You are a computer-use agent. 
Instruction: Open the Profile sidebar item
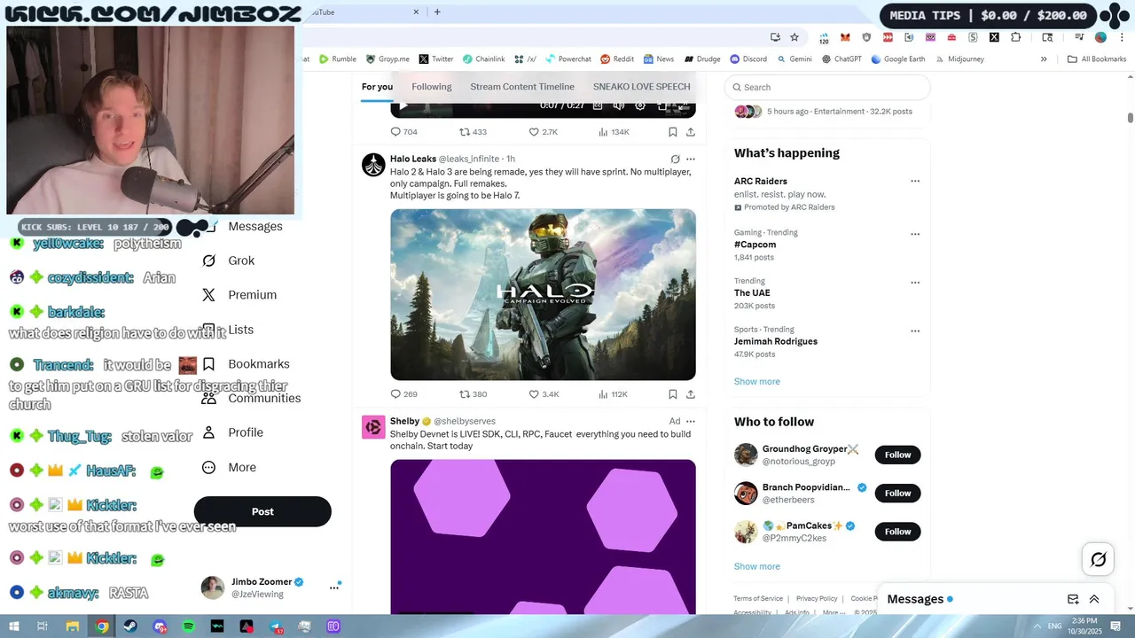click(231, 432)
